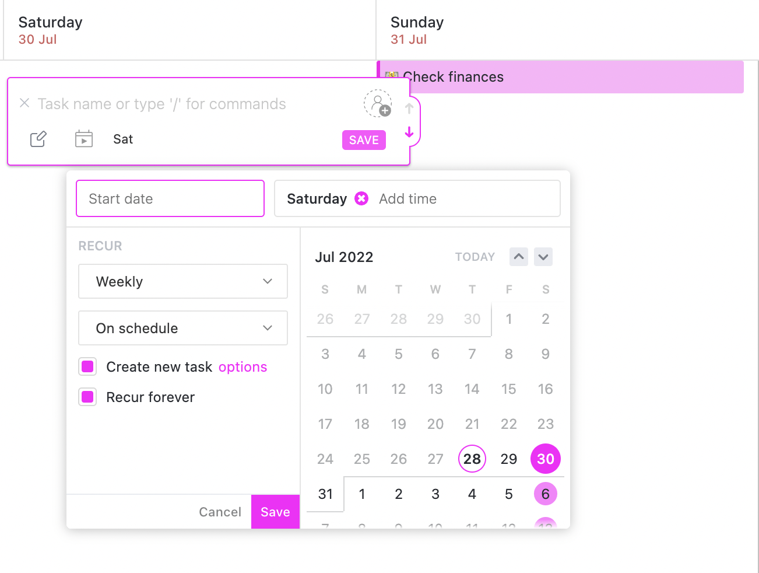Save the recurrence settings
Screen dimensions: 759x573
(x=275, y=512)
